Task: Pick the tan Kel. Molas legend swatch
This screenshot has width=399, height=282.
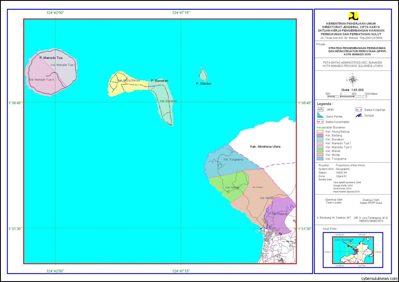Action: pyautogui.click(x=320, y=155)
